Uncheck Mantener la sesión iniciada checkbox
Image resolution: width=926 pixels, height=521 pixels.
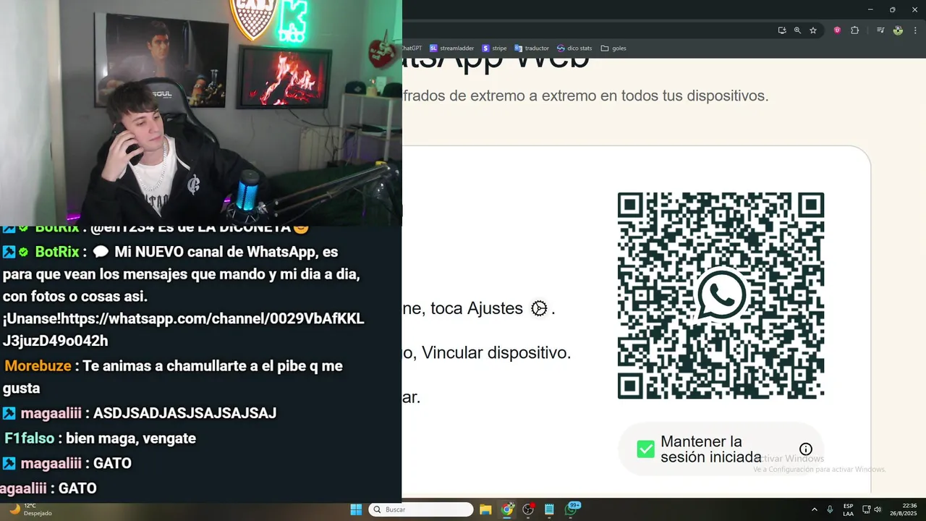(x=645, y=449)
